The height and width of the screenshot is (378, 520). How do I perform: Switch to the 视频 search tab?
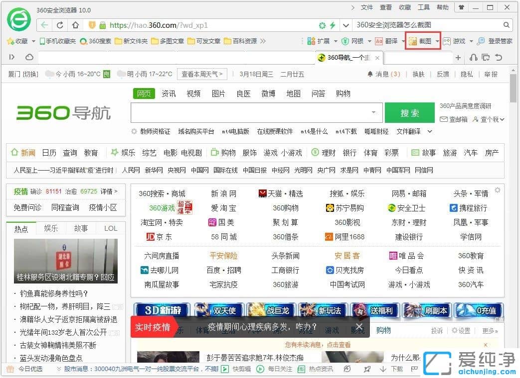pyautogui.click(x=193, y=94)
